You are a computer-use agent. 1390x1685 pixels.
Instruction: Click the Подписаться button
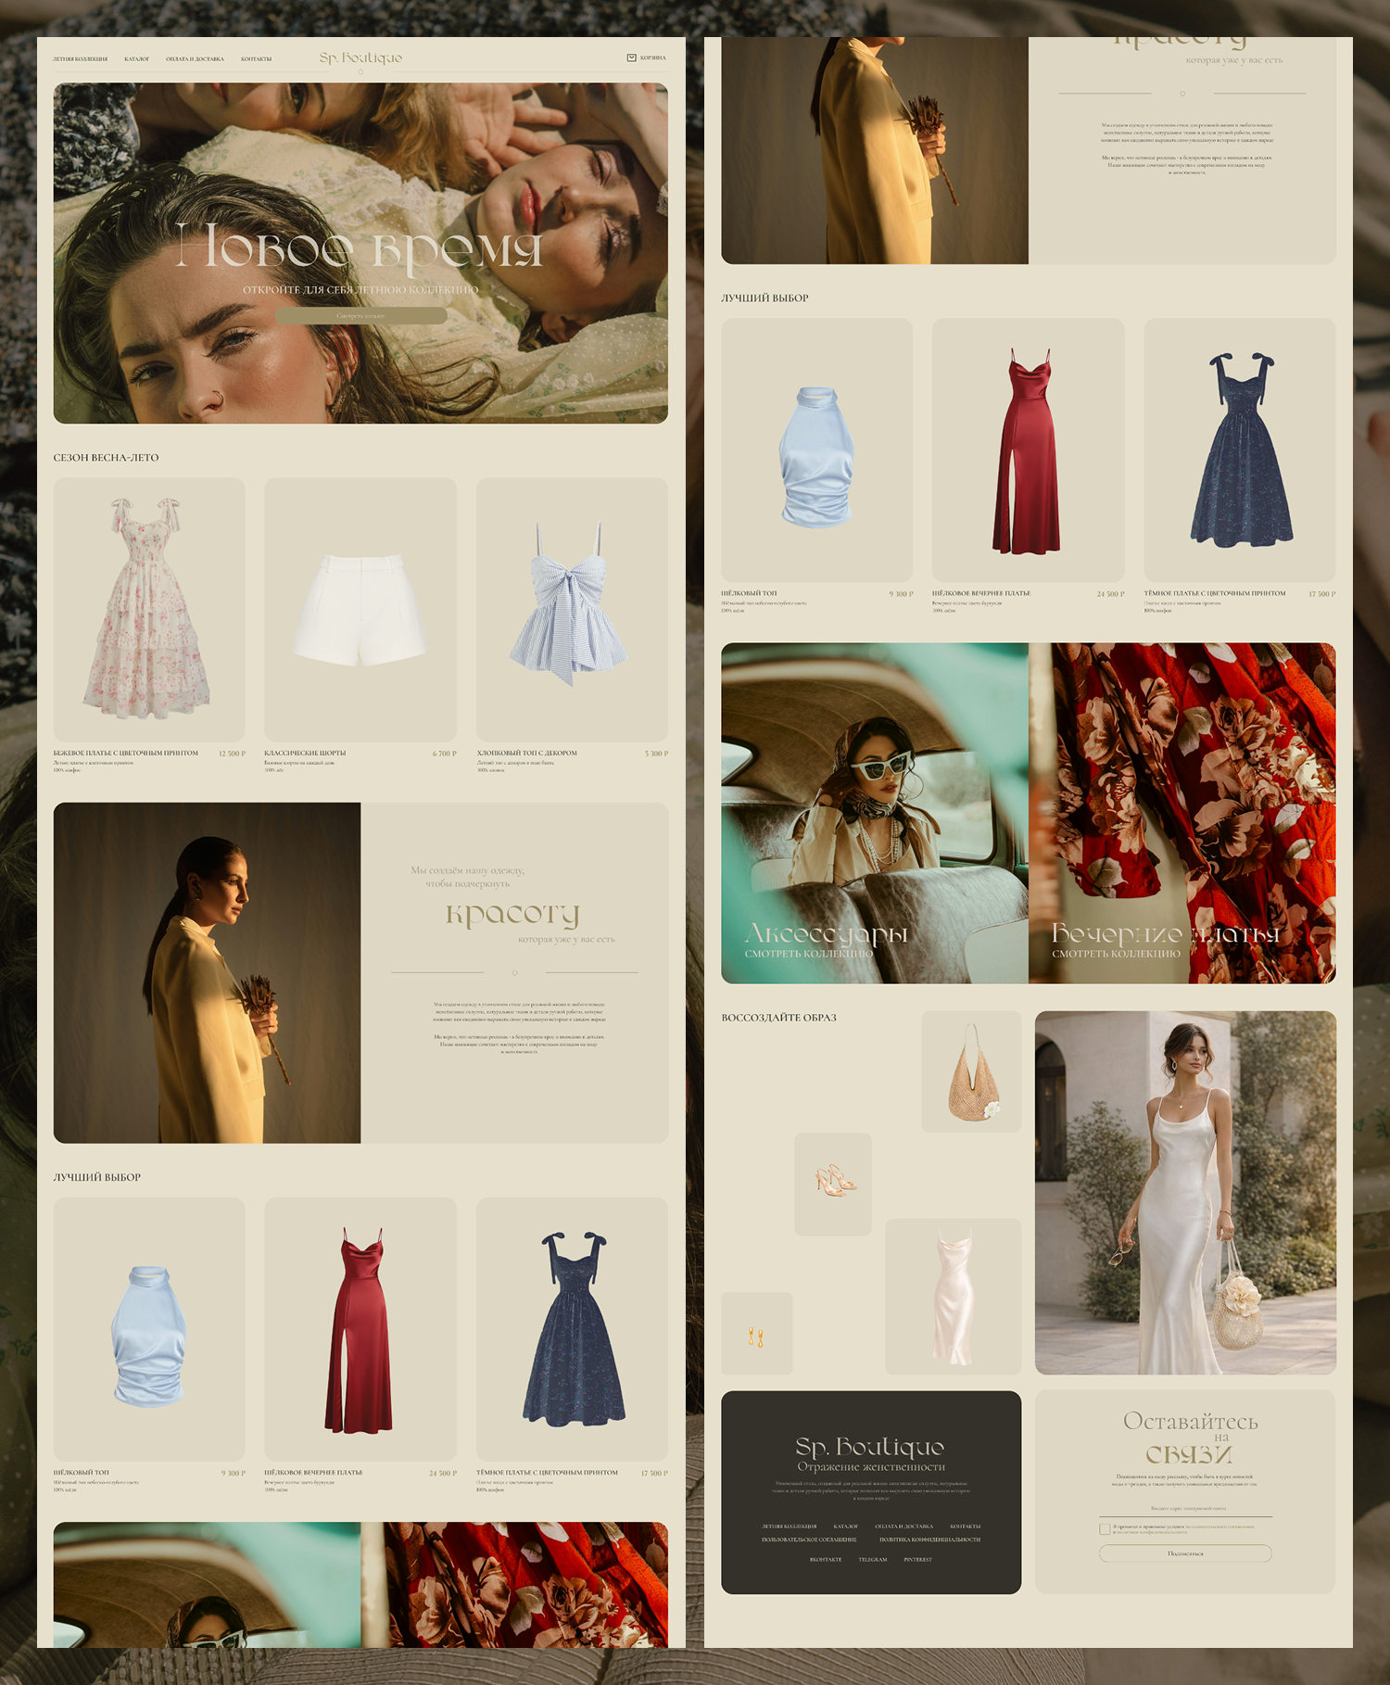(1185, 1553)
